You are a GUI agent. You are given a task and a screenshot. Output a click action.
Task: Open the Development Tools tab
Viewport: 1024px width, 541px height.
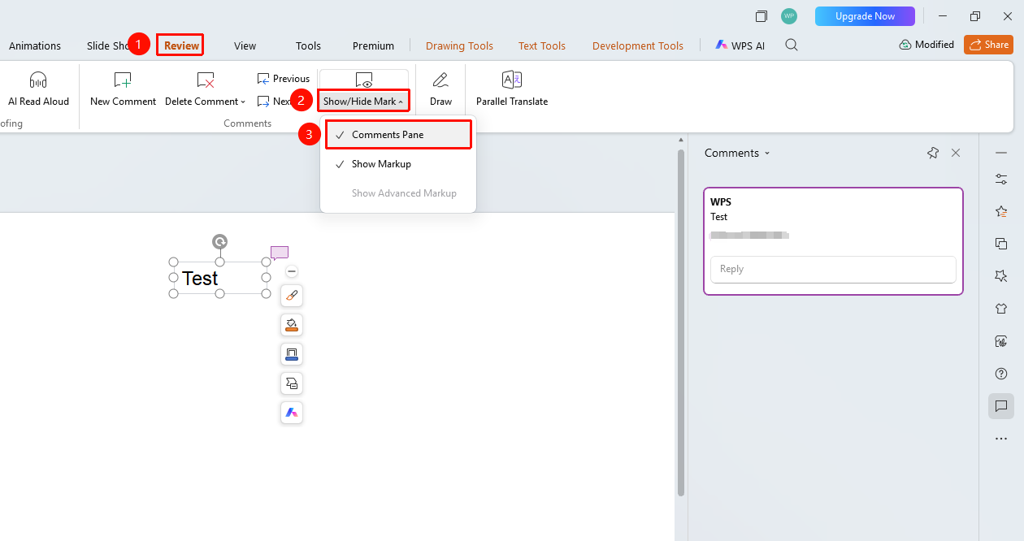638,45
